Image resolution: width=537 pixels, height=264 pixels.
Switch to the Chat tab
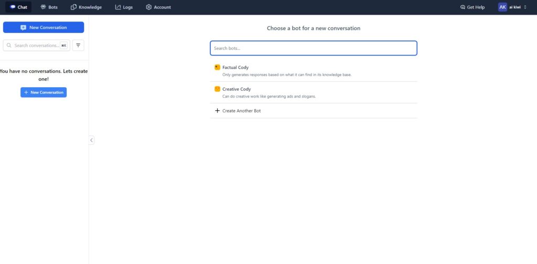18,7
